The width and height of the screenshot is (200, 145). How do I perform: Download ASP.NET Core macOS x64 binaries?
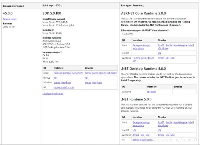[159, 53]
